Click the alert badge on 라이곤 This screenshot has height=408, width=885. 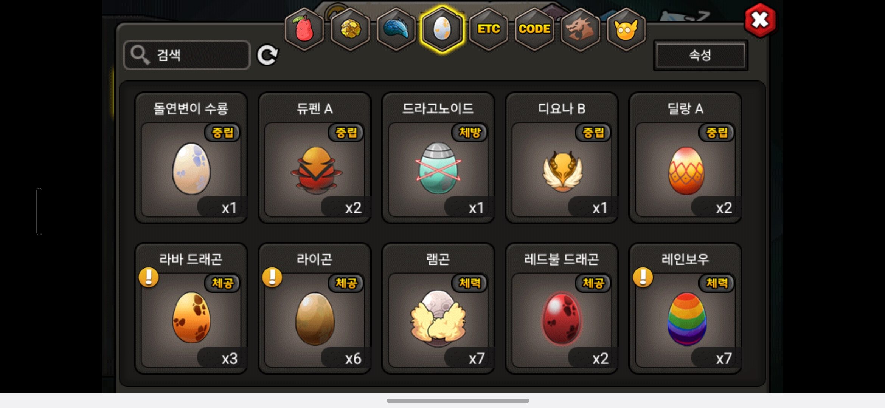click(272, 278)
